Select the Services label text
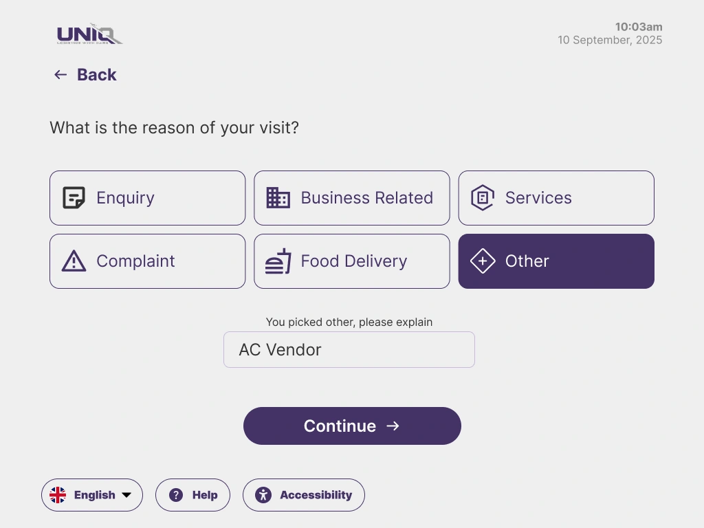This screenshot has width=704, height=528. 538,198
